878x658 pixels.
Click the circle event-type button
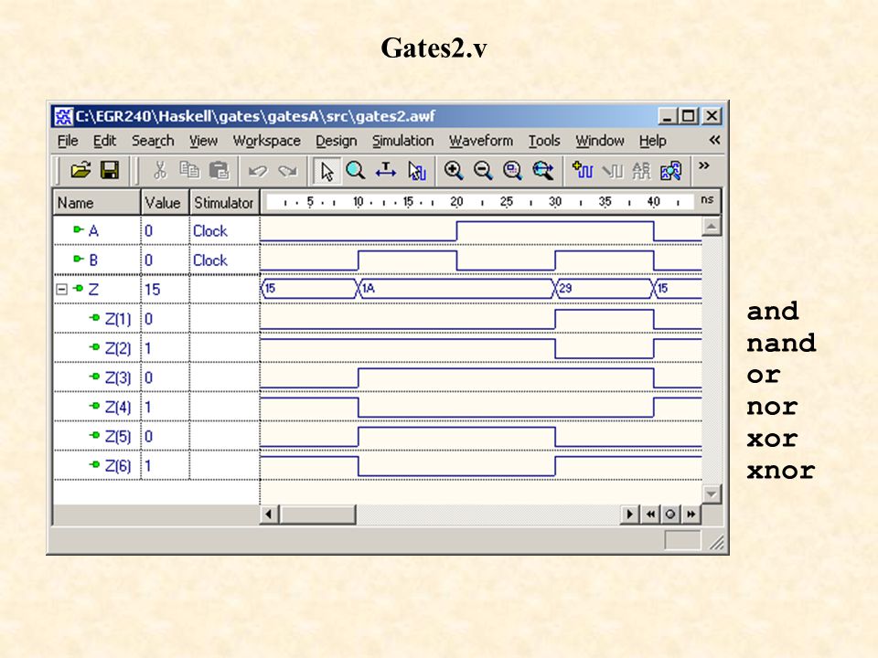click(x=670, y=514)
